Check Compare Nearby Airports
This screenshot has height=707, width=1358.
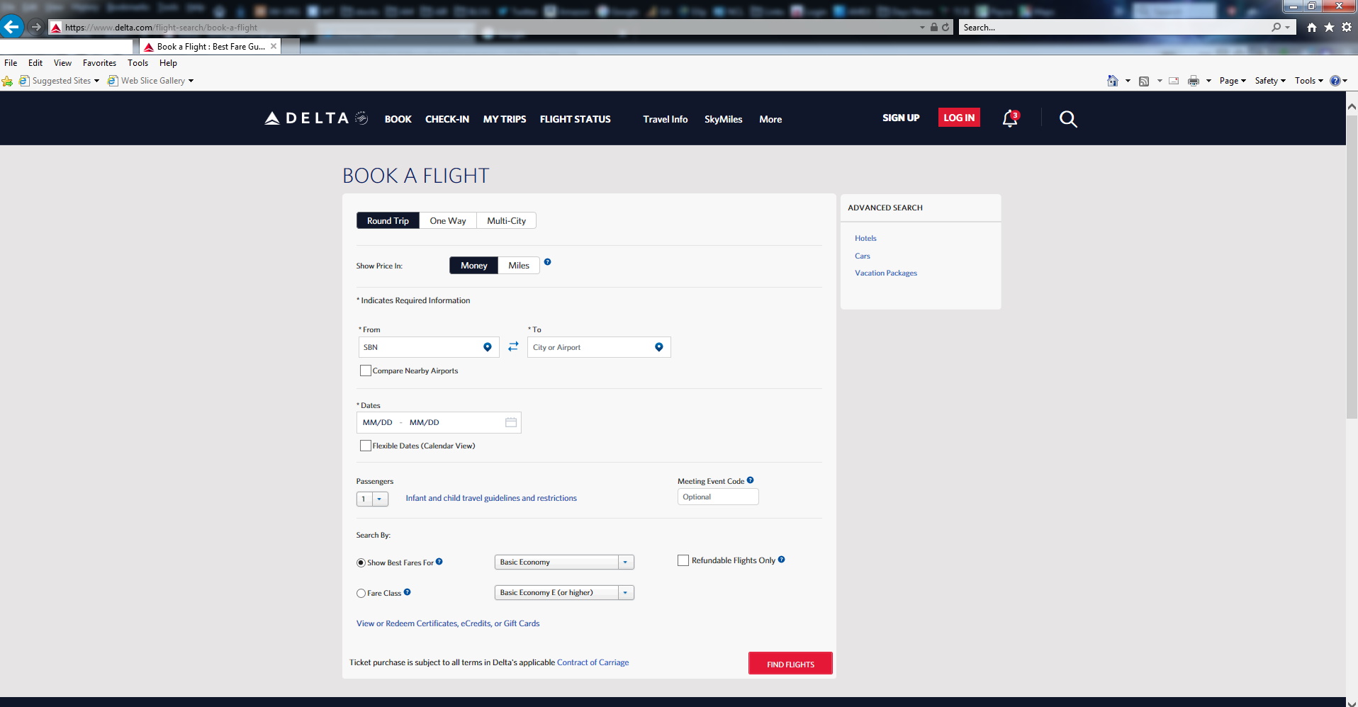click(366, 371)
